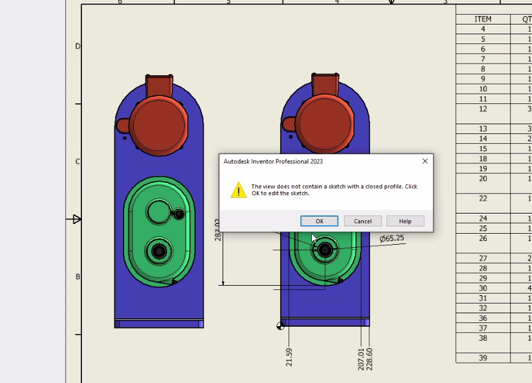Viewport: 532px width, 383px height.
Task: Select the 228.60 dimension text
Action: 369,359
